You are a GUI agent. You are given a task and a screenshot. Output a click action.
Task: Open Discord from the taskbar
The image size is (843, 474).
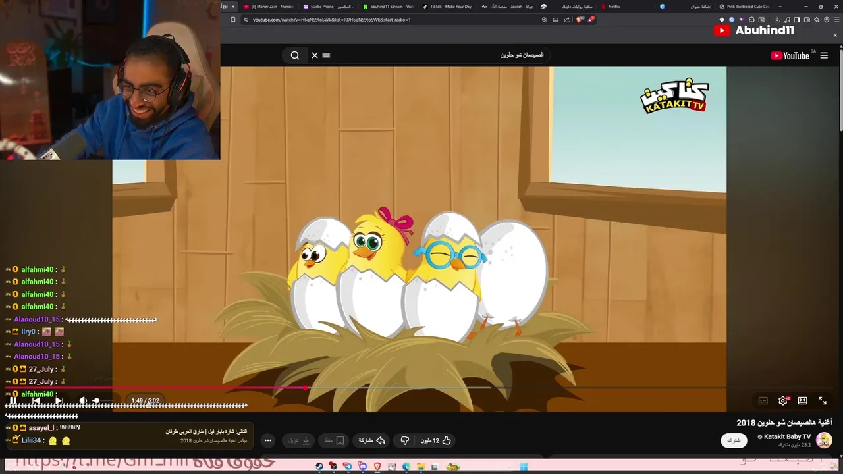coord(363,467)
